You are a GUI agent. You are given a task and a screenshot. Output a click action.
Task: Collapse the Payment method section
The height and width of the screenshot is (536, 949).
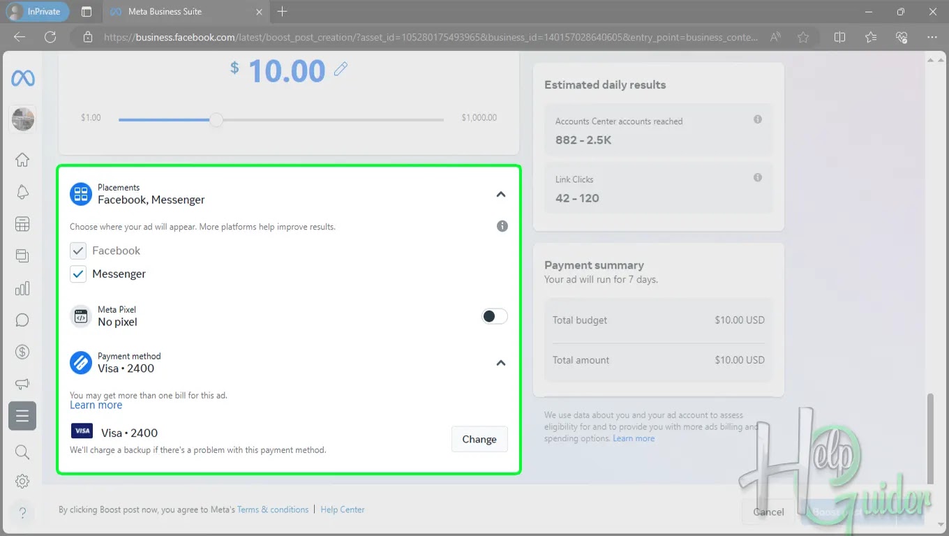point(501,363)
